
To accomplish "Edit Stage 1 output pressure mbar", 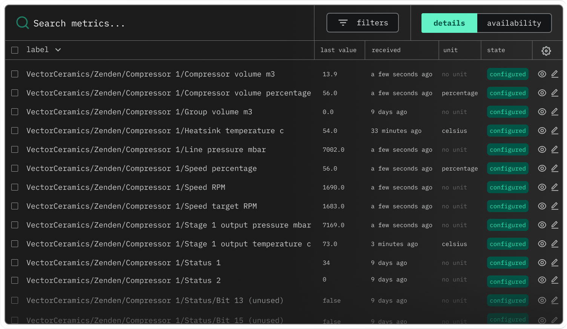I will pos(555,225).
